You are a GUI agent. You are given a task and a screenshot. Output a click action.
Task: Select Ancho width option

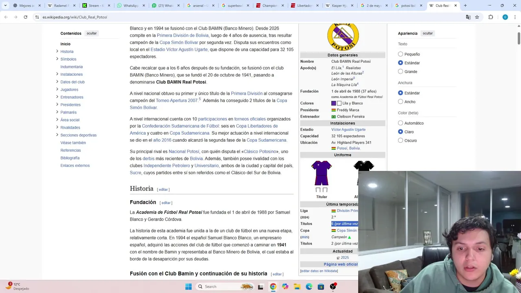(x=401, y=102)
